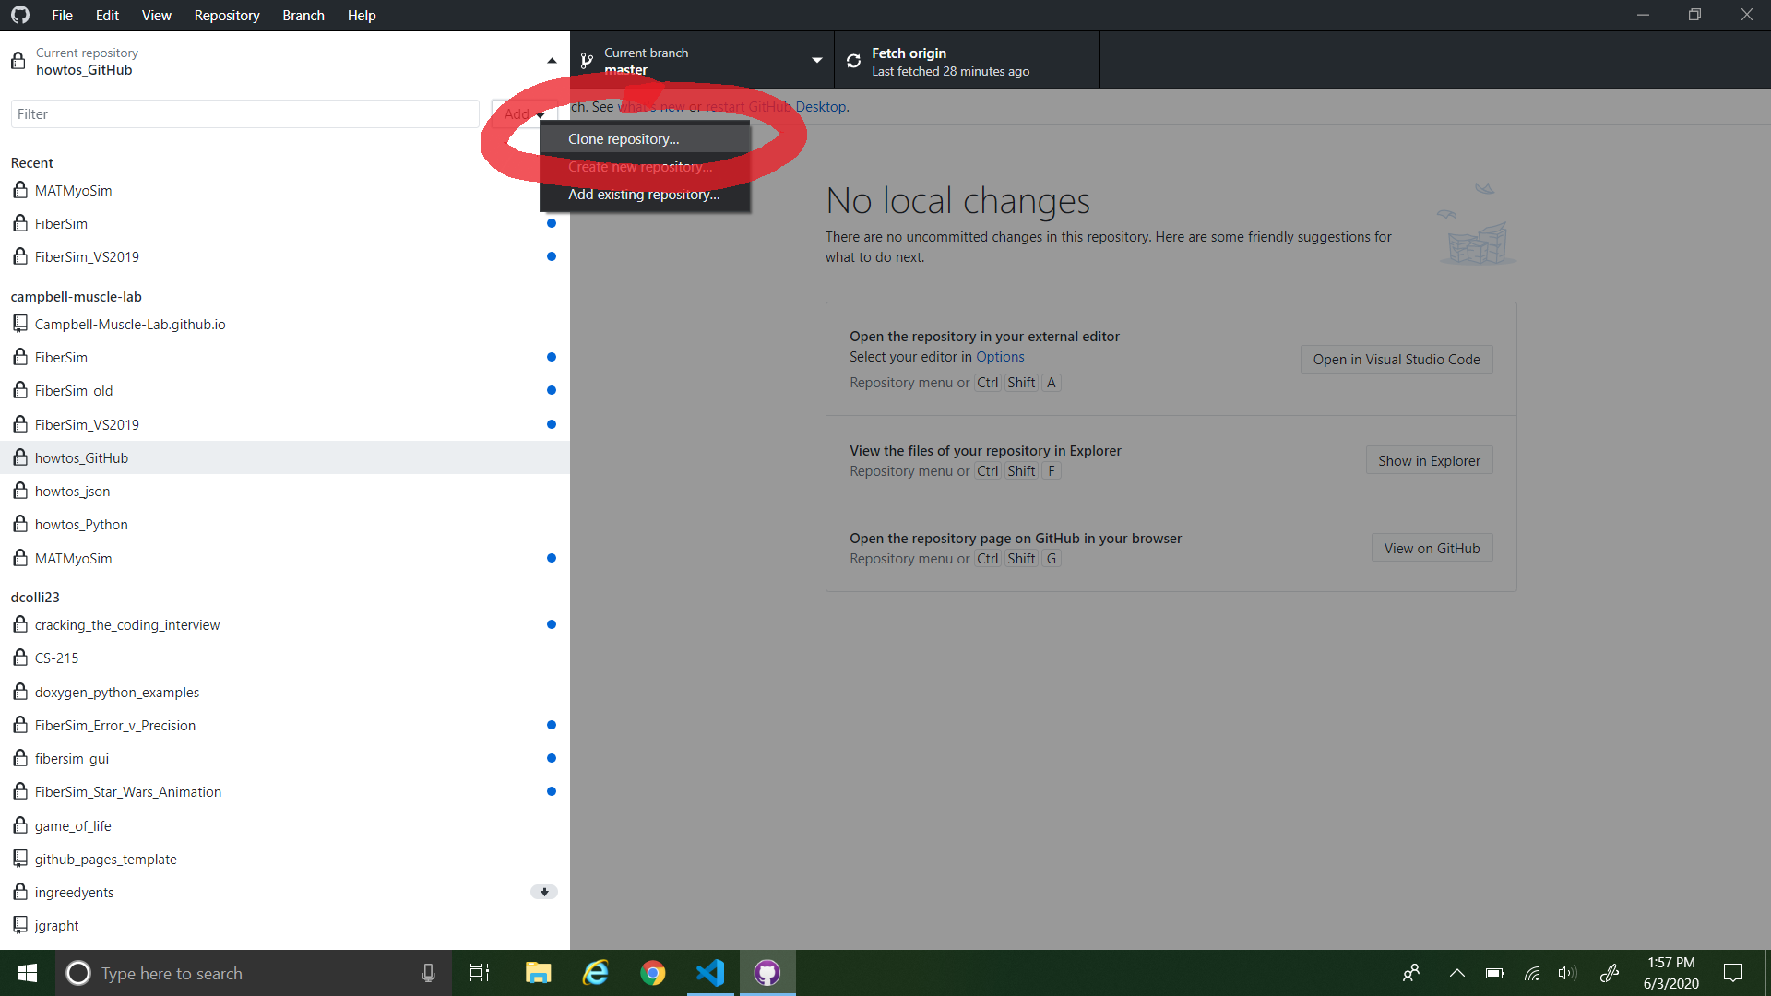This screenshot has height=996, width=1771.
Task: Select the CS-215 repository
Action: click(284, 658)
